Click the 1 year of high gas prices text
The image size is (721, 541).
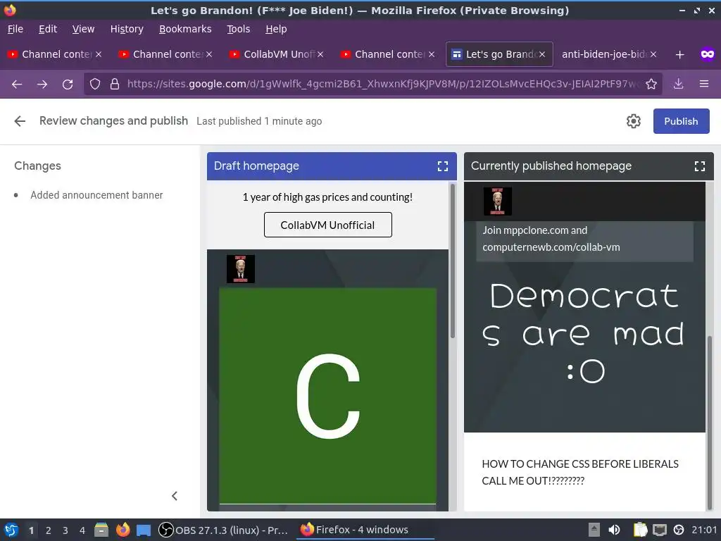[x=327, y=197]
